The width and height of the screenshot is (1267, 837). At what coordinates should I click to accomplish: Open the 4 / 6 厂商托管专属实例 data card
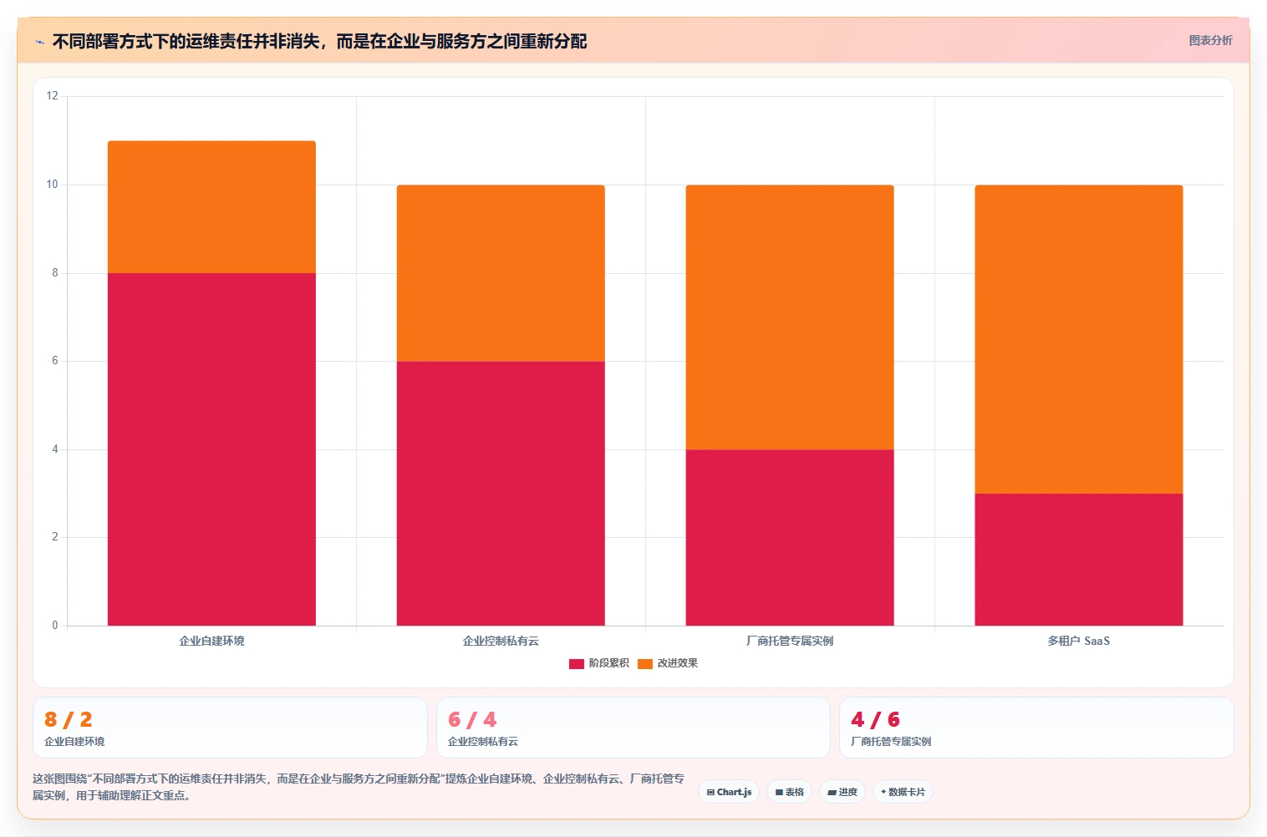coord(1036,728)
